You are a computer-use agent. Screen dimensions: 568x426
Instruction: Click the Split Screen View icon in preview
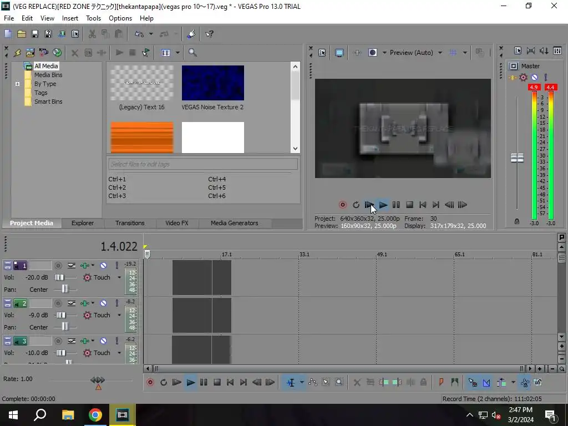click(x=372, y=53)
